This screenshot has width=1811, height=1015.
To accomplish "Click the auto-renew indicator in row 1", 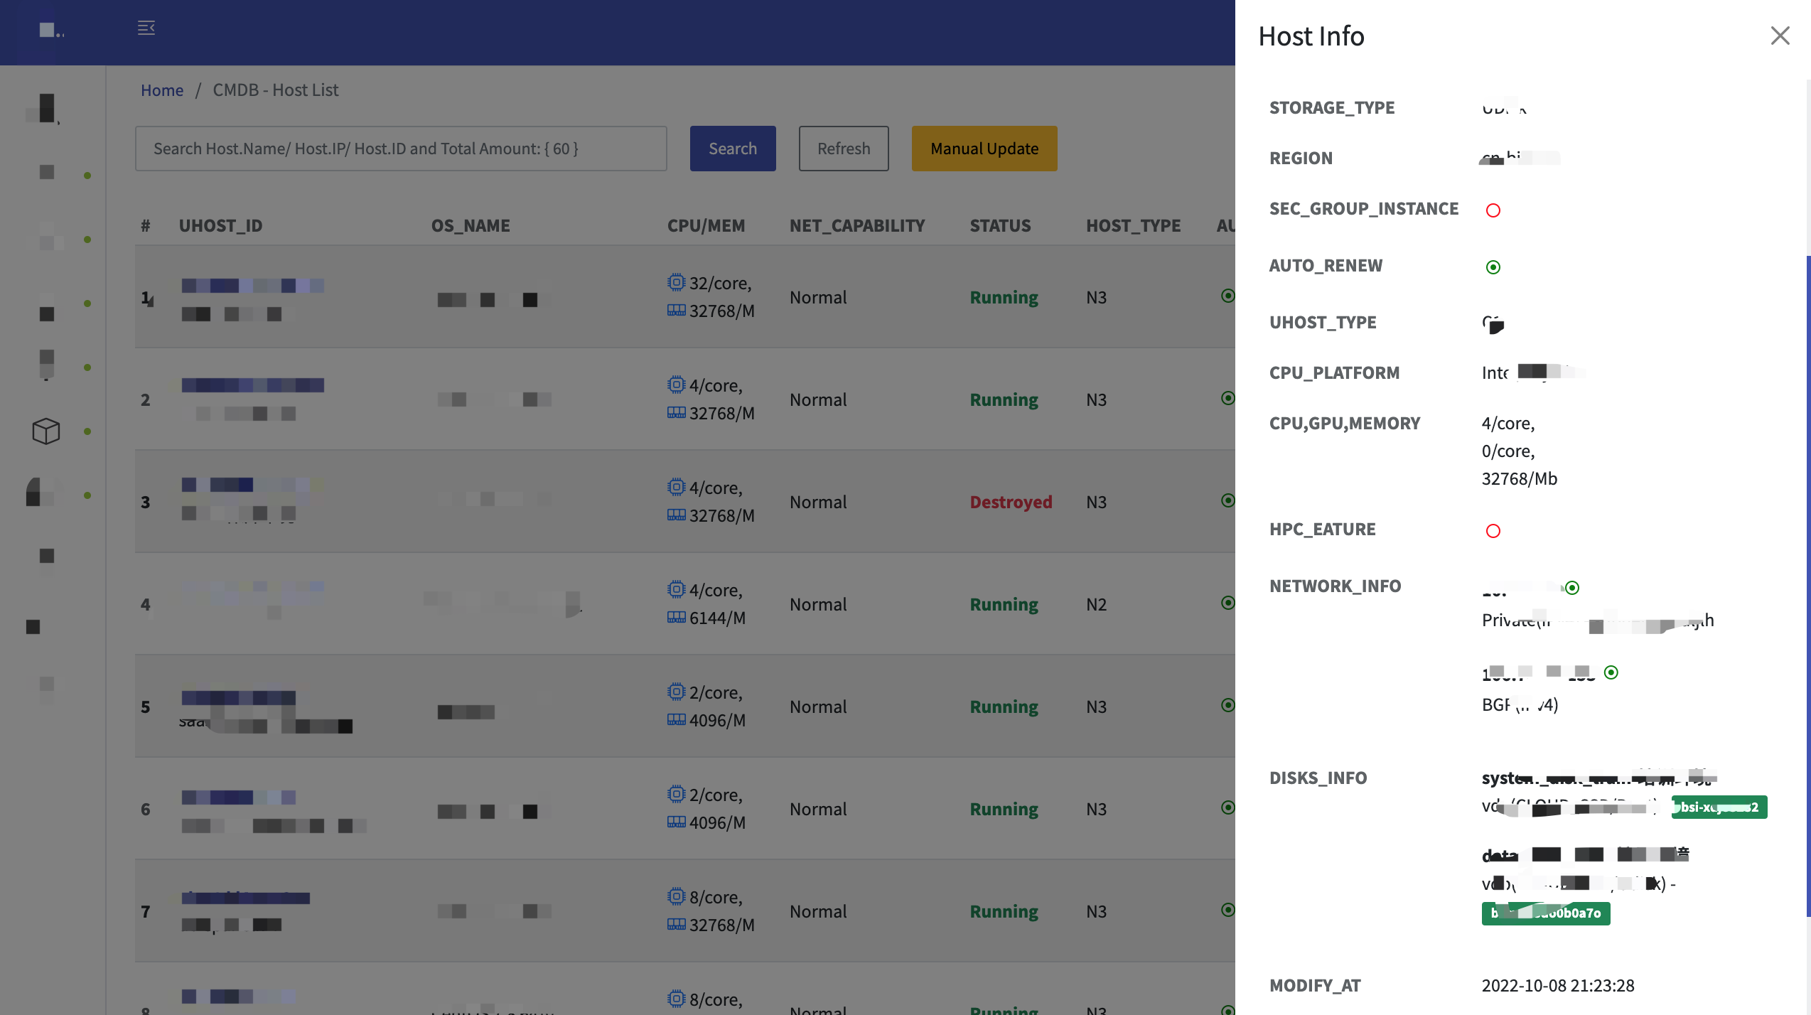I will point(1227,296).
